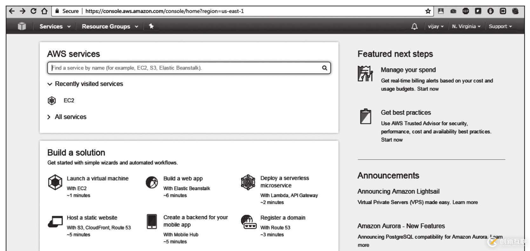Click Learn more about Amazon Lightsail
The height and width of the screenshot is (251, 530).
465,202
